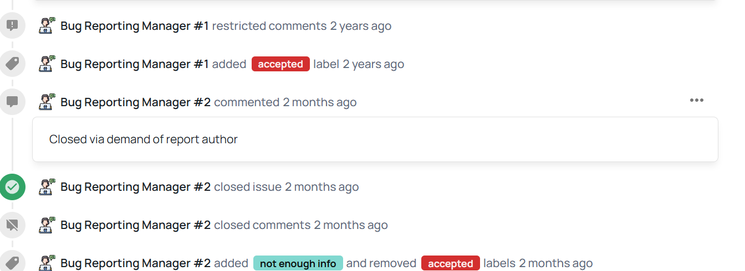This screenshot has height=271, width=745.
Task: Click the avatar in the restricted comments row
Action: 47,25
